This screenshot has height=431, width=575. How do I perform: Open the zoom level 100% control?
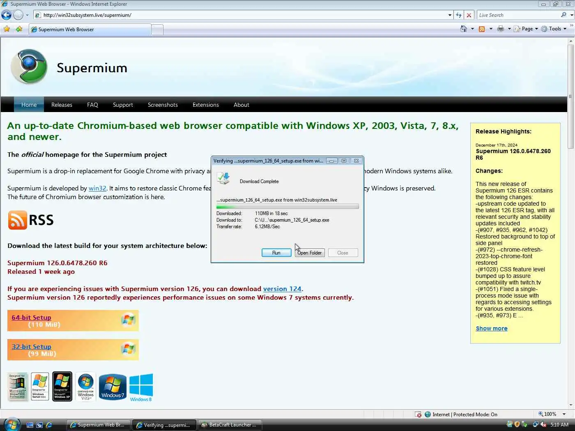547,414
